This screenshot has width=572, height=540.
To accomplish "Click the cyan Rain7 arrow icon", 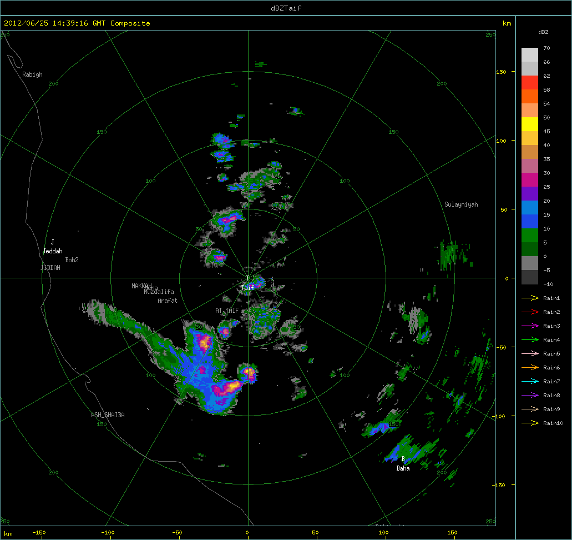I will [530, 382].
